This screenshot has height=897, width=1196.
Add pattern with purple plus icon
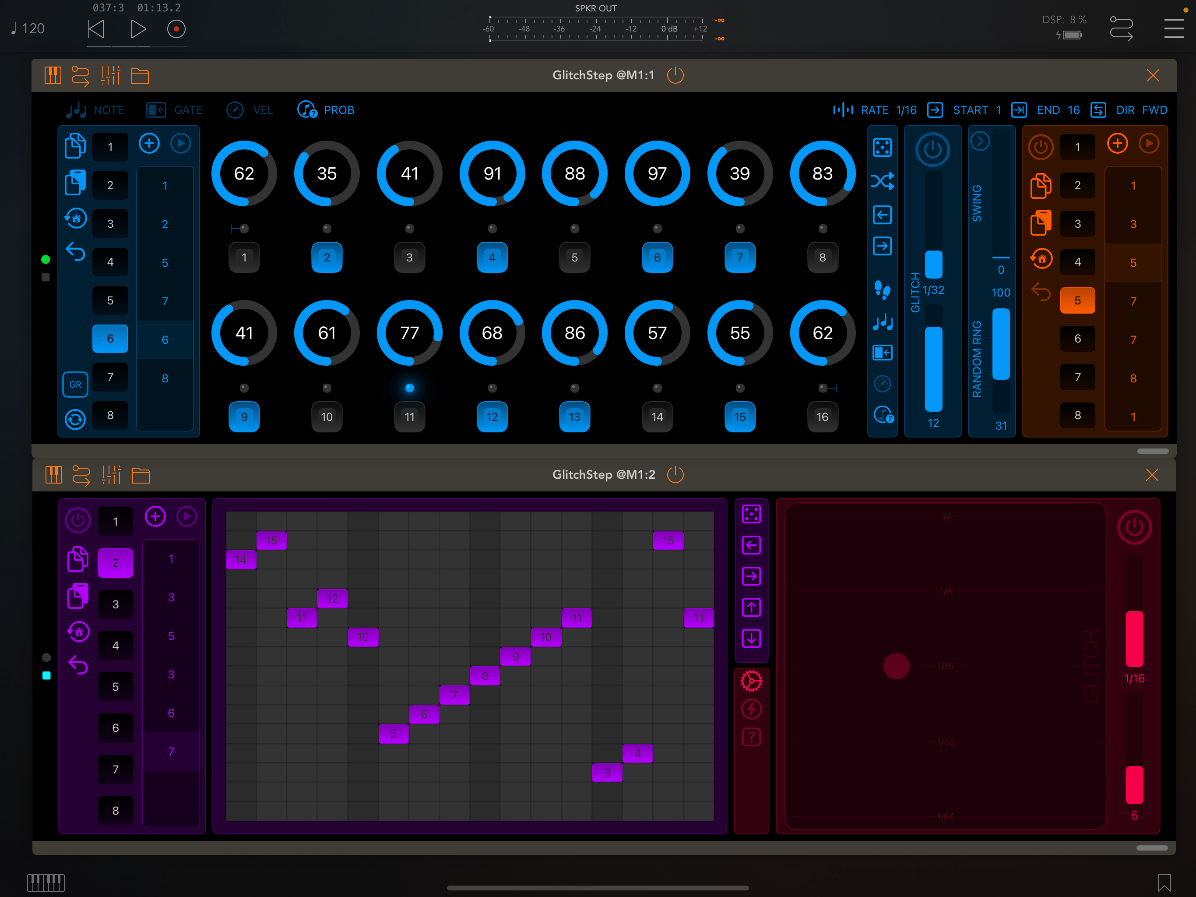click(155, 517)
